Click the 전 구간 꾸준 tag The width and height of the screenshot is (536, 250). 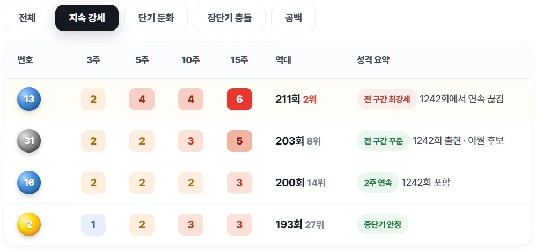pos(383,141)
